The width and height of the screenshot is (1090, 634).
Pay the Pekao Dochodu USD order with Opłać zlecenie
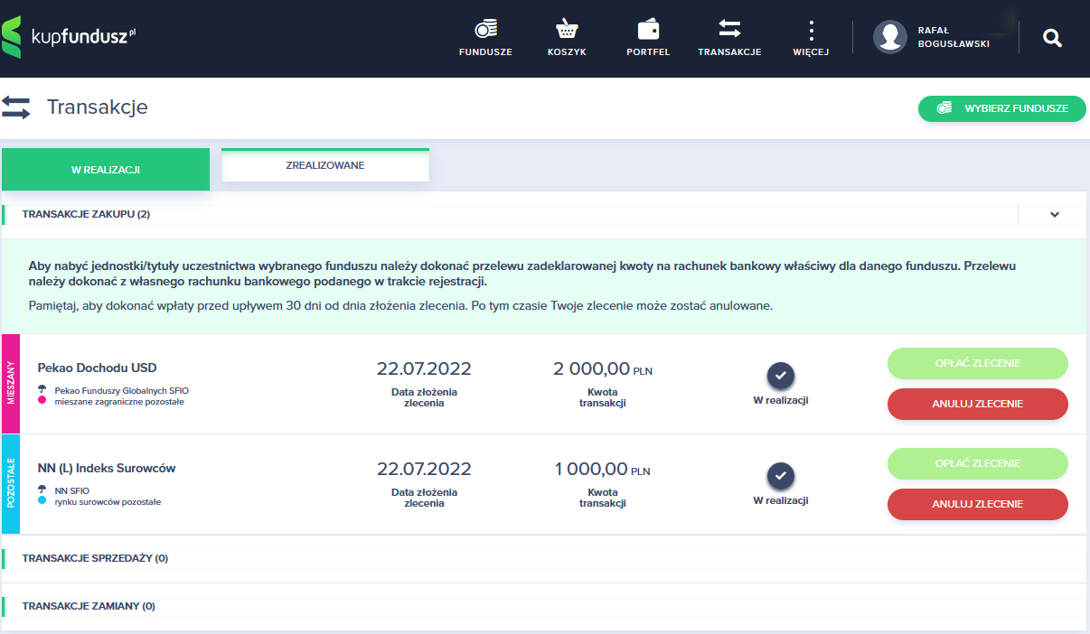[x=978, y=363]
